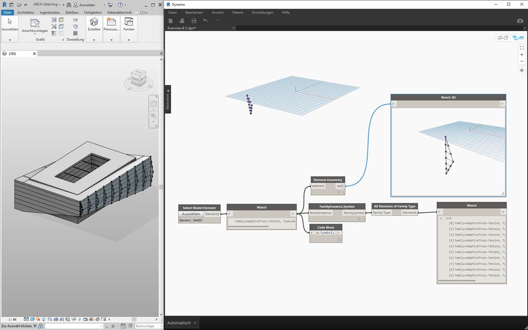The image size is (528, 330).
Task: Click Revit view horizontal scrollbar
Action: point(134,319)
